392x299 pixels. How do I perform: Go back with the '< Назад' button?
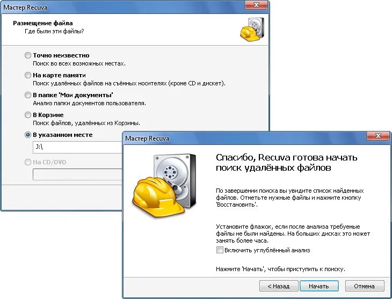[x=279, y=286]
